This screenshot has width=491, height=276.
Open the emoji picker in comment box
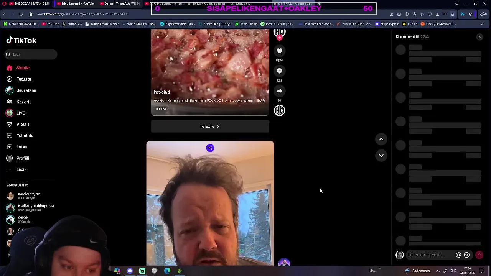tap(467, 255)
